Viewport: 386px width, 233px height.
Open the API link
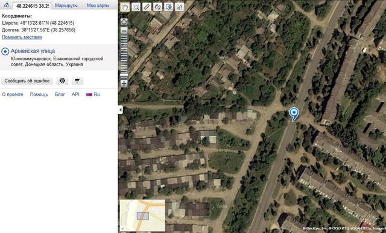75,95
